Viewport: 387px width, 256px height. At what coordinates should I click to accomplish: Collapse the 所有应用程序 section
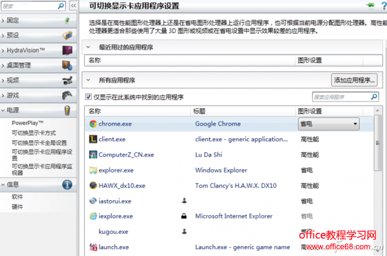click(x=88, y=80)
